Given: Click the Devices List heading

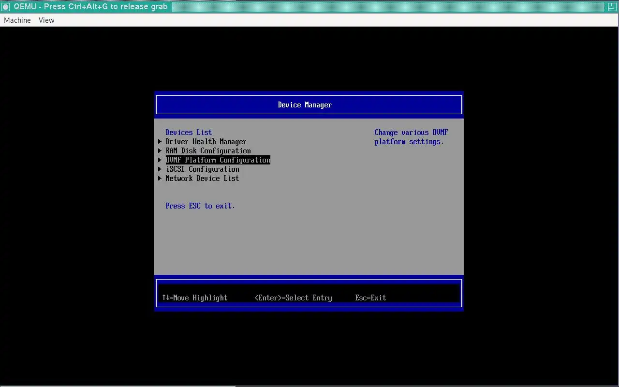Looking at the screenshot, I should (189, 133).
